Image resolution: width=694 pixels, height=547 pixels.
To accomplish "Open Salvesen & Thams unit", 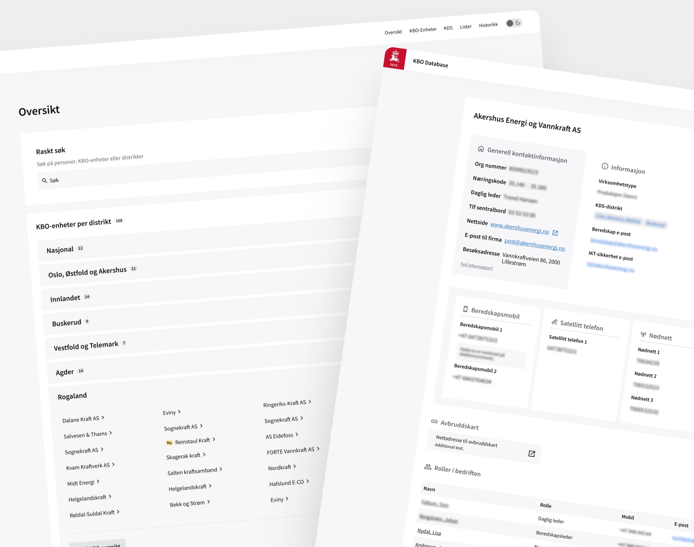I will coord(88,435).
